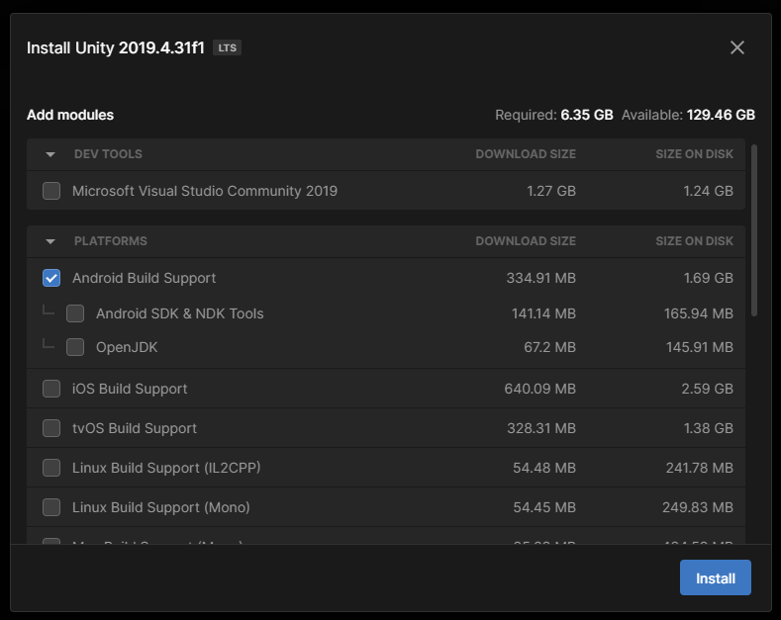
Task: Uncheck Android Build Support
Action: click(x=51, y=278)
